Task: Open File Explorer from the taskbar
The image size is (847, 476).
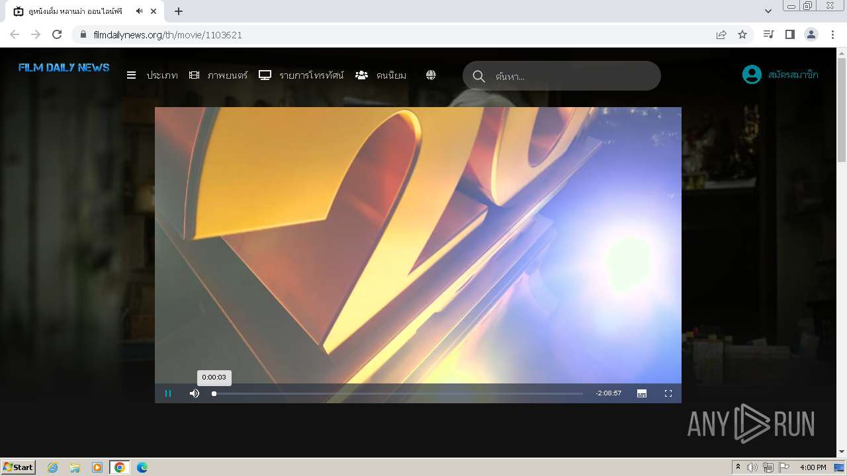Action: coord(75,467)
